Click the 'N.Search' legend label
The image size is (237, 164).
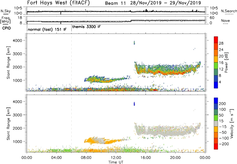coord(229,11)
